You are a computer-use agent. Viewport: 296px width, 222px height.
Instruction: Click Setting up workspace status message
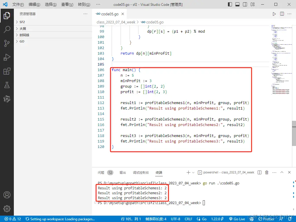60,219
